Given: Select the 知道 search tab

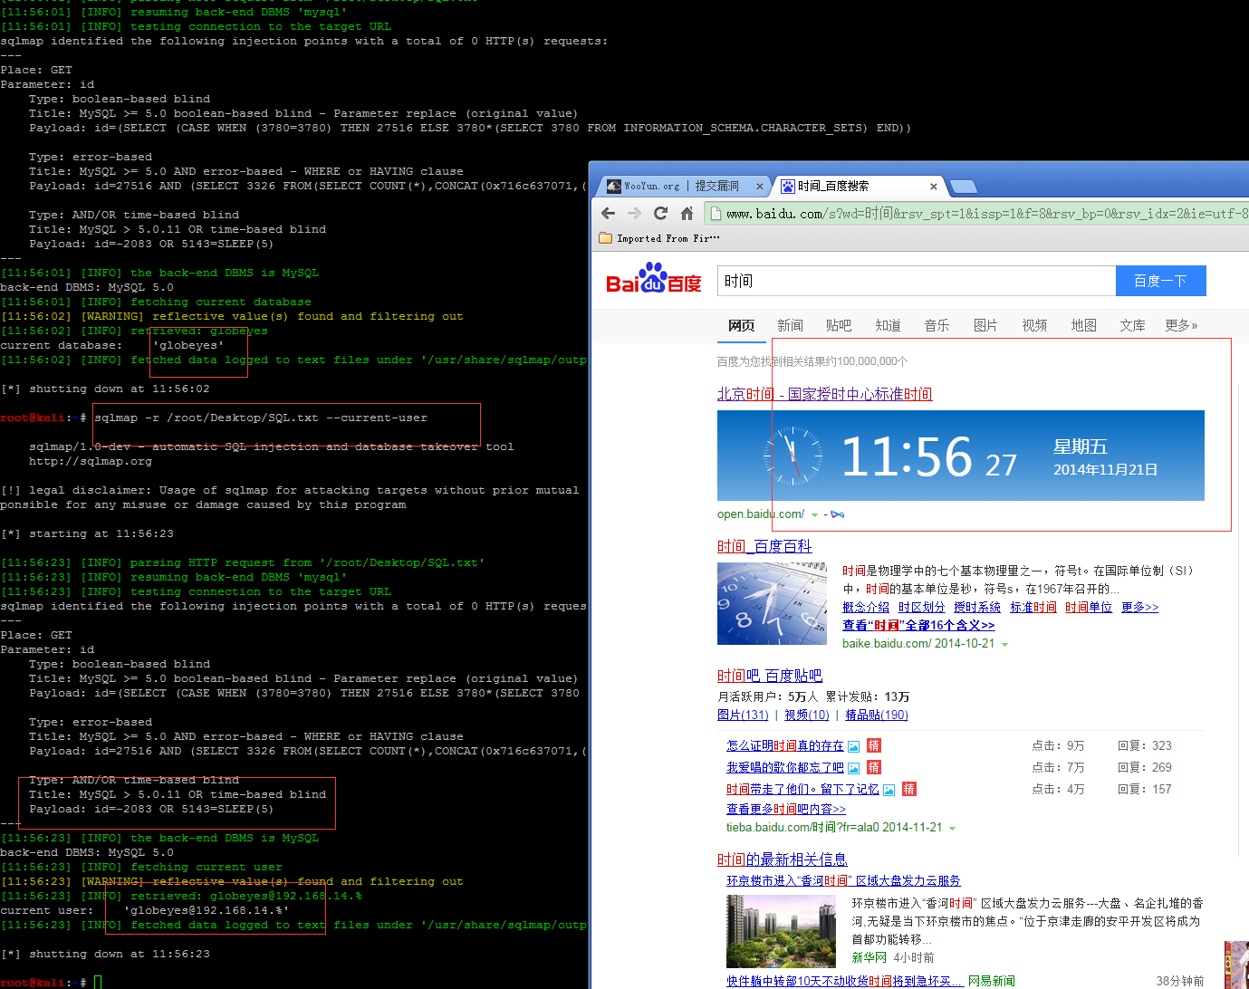Looking at the screenshot, I should tap(888, 325).
